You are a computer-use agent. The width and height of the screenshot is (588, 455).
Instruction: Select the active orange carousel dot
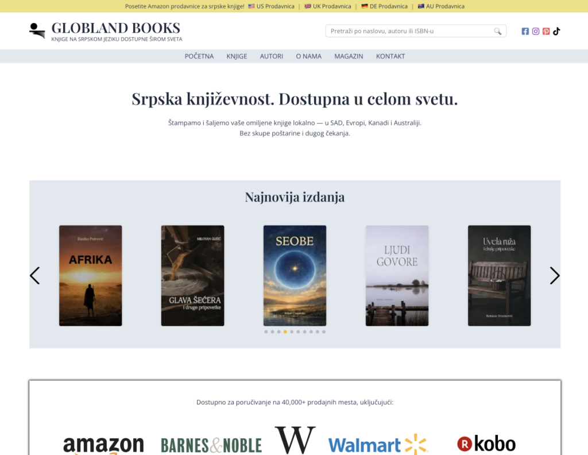click(285, 331)
